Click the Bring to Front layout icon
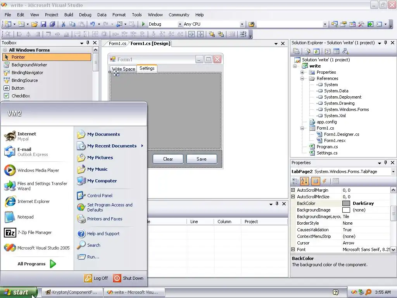 (212, 34)
